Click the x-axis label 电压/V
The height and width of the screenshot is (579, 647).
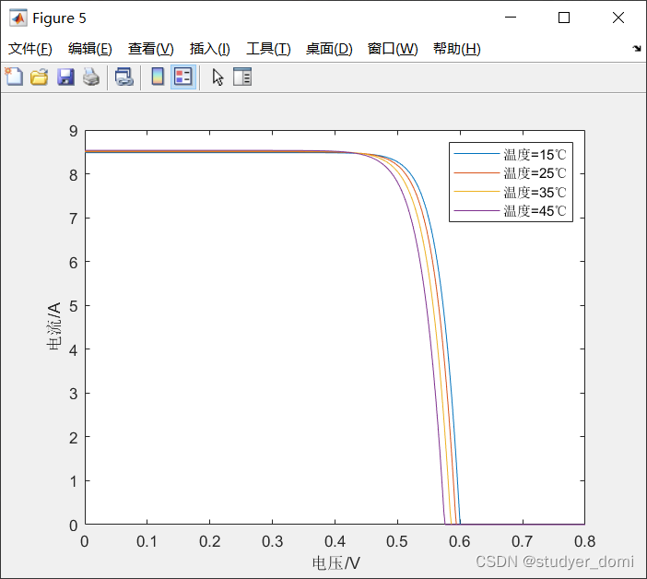click(x=335, y=563)
